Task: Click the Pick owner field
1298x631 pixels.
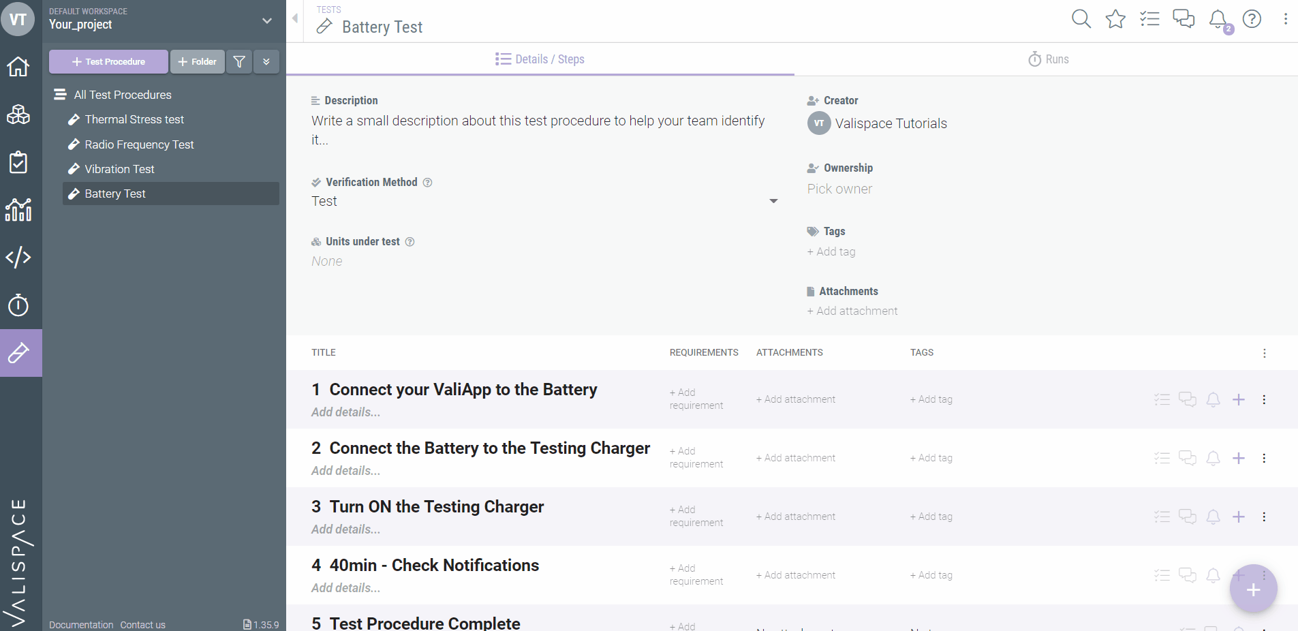Action: tap(839, 189)
